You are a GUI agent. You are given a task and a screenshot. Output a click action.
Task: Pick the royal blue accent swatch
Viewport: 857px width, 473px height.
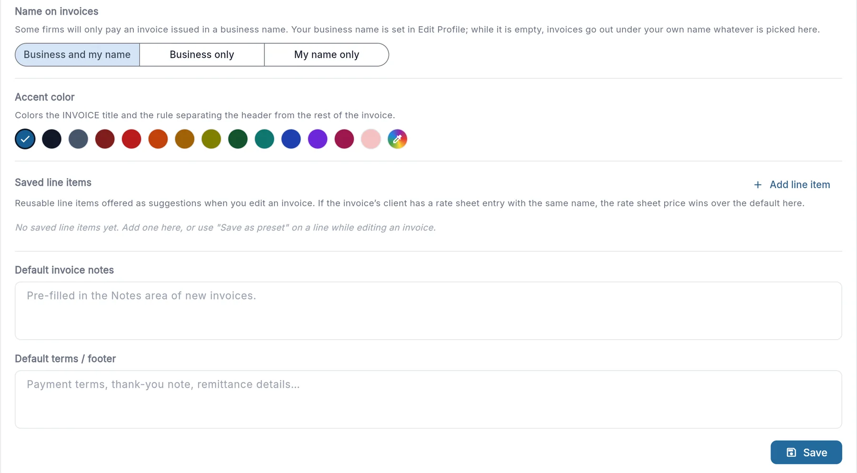tap(291, 139)
